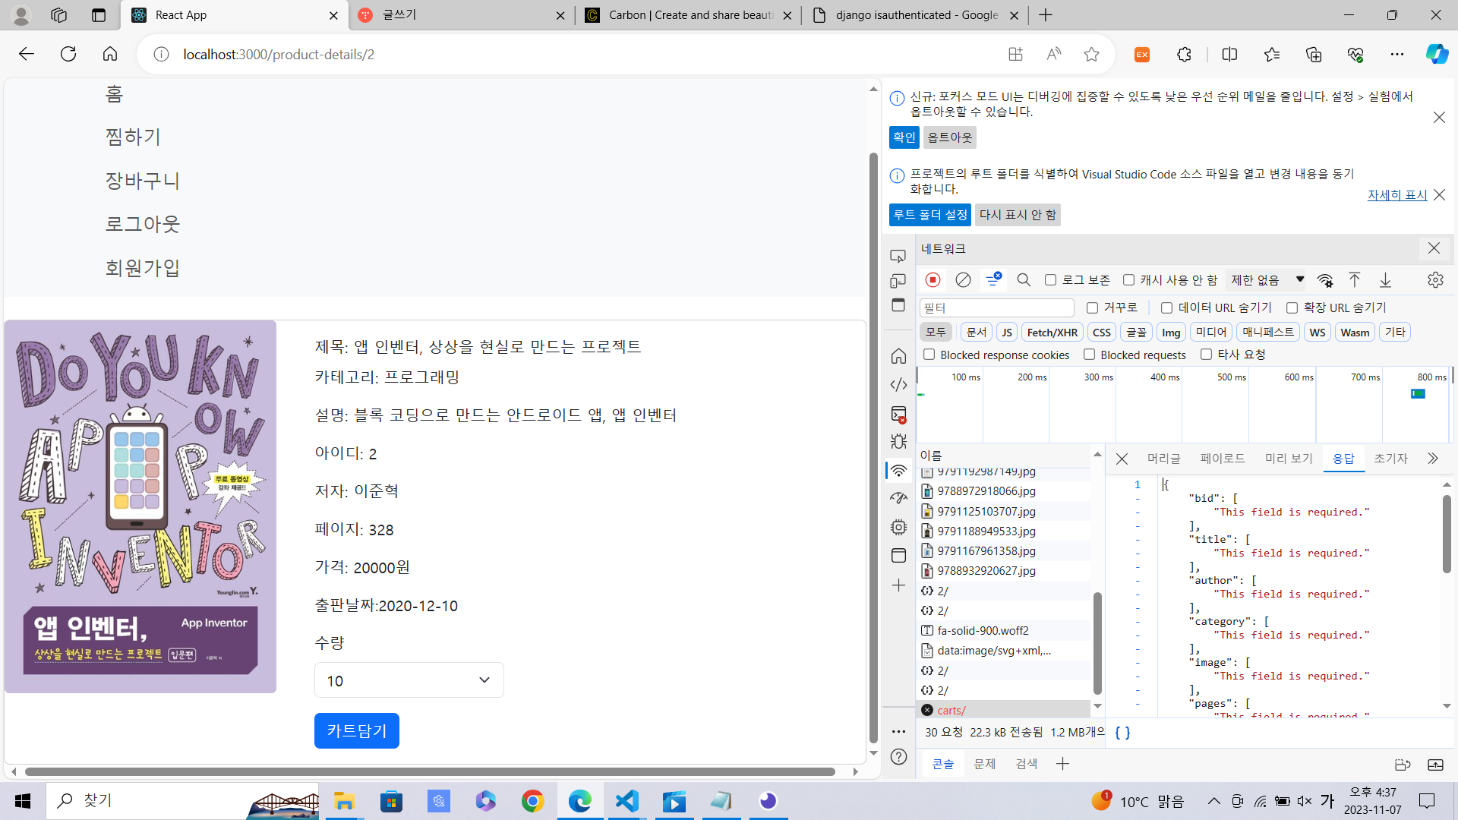Open network conditions wifi icon
Viewport: 1458px width, 820px height.
coord(1325,279)
